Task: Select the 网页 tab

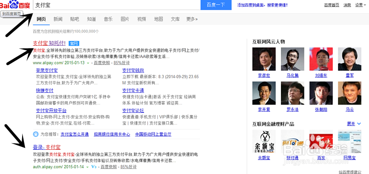Action: click(x=41, y=19)
